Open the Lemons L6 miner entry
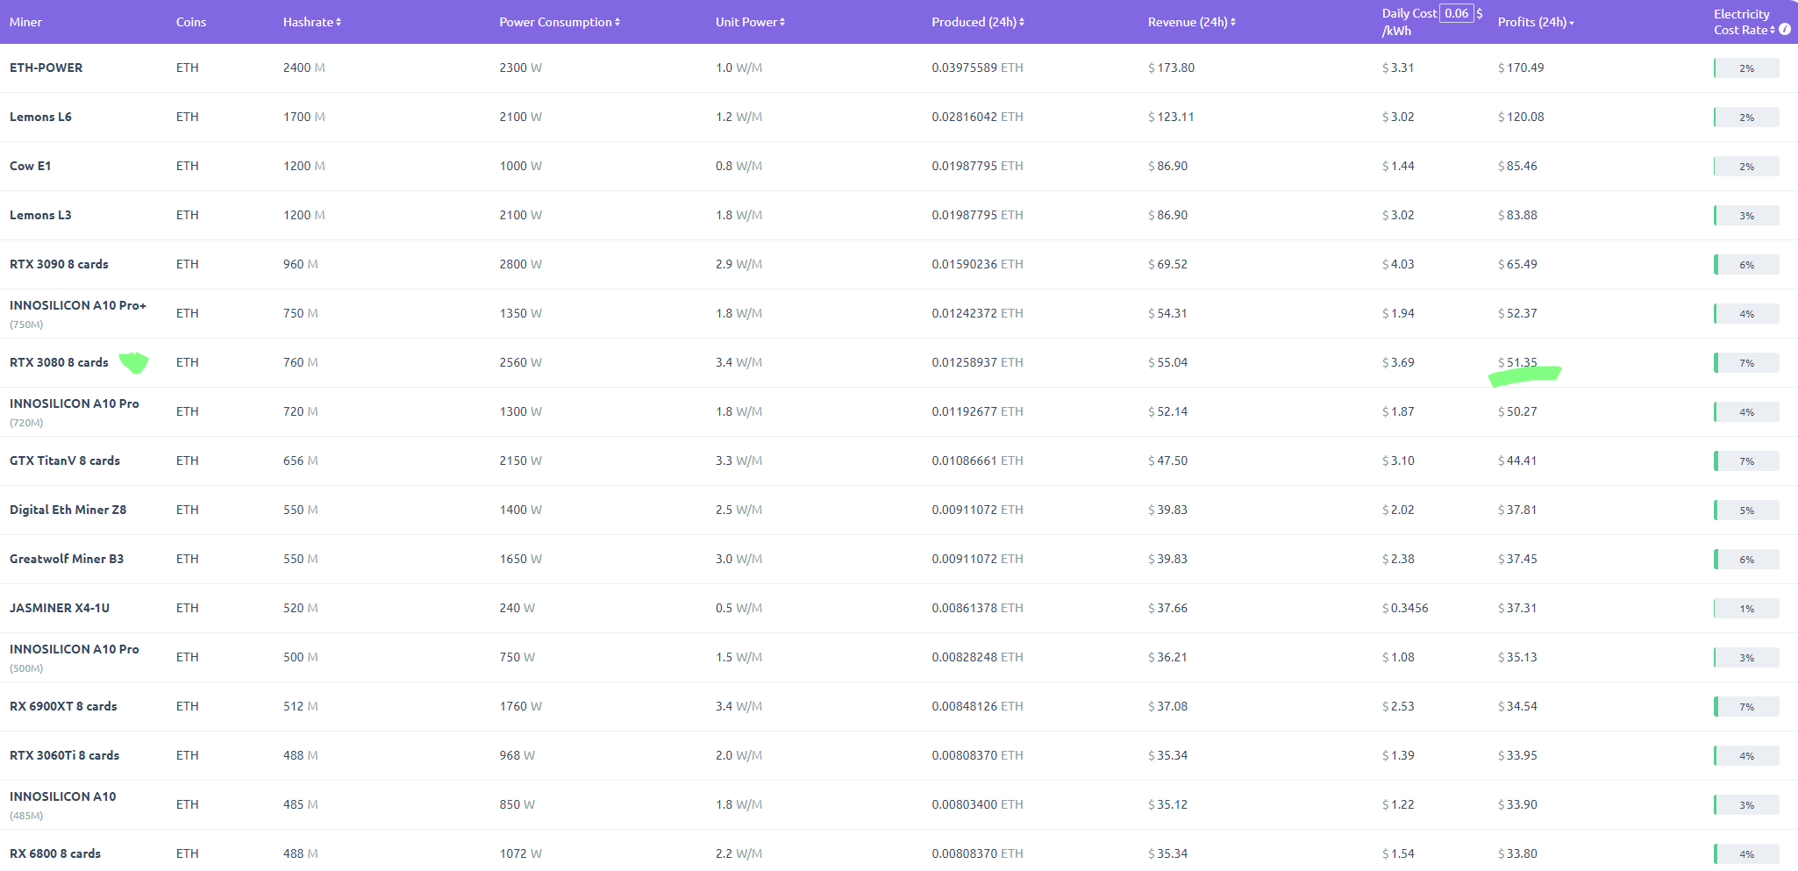This screenshot has width=1798, height=871. click(x=40, y=117)
